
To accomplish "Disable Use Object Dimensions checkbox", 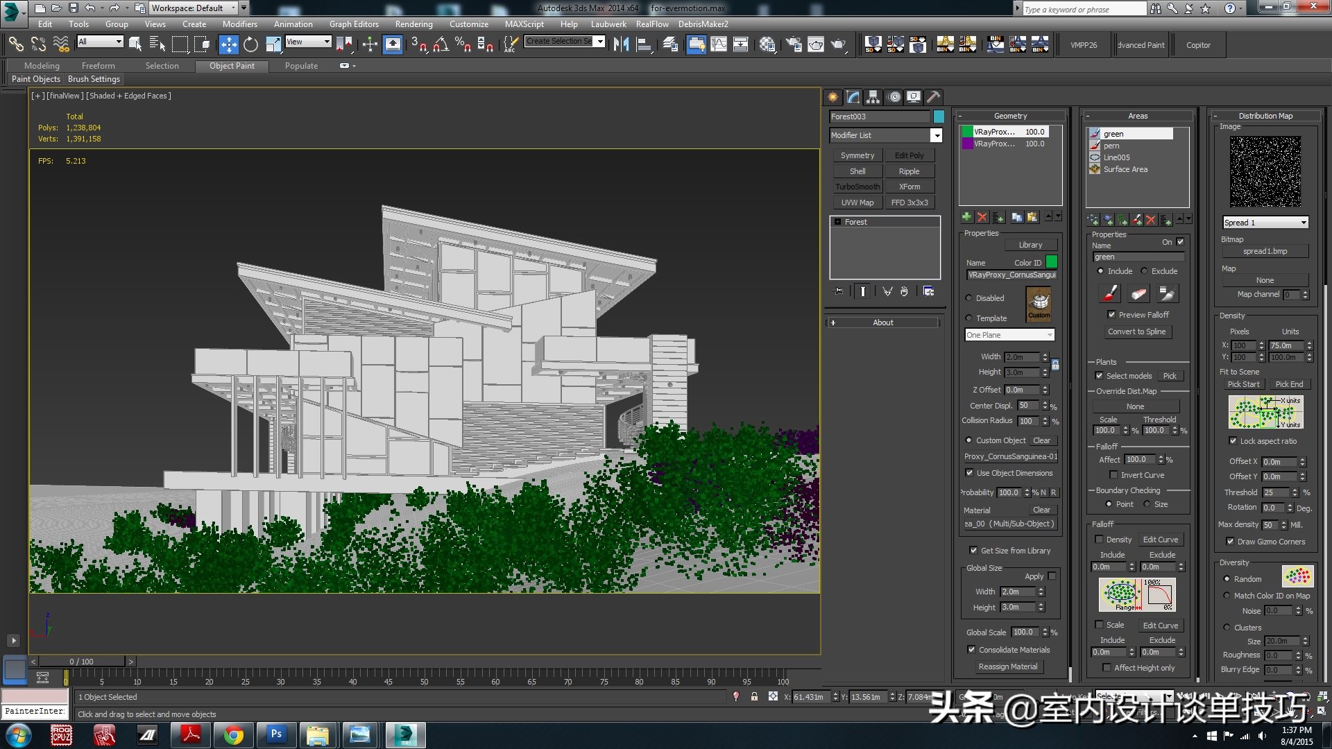I will click(969, 473).
